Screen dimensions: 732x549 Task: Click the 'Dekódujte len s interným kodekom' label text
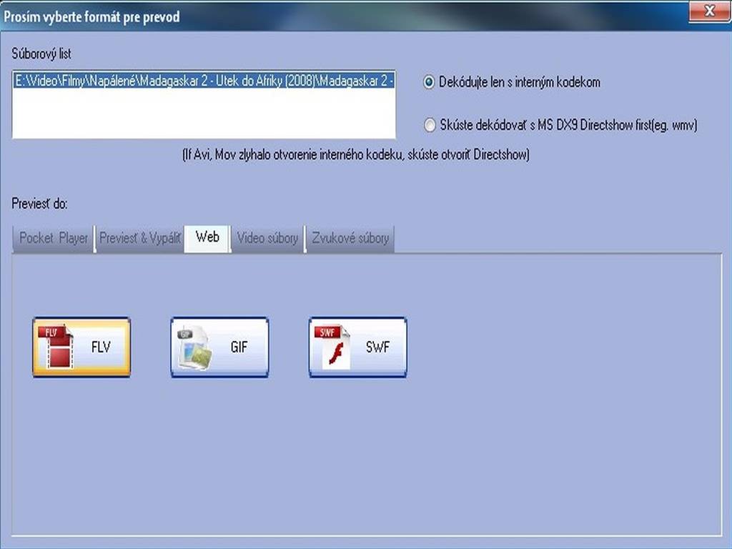520,82
